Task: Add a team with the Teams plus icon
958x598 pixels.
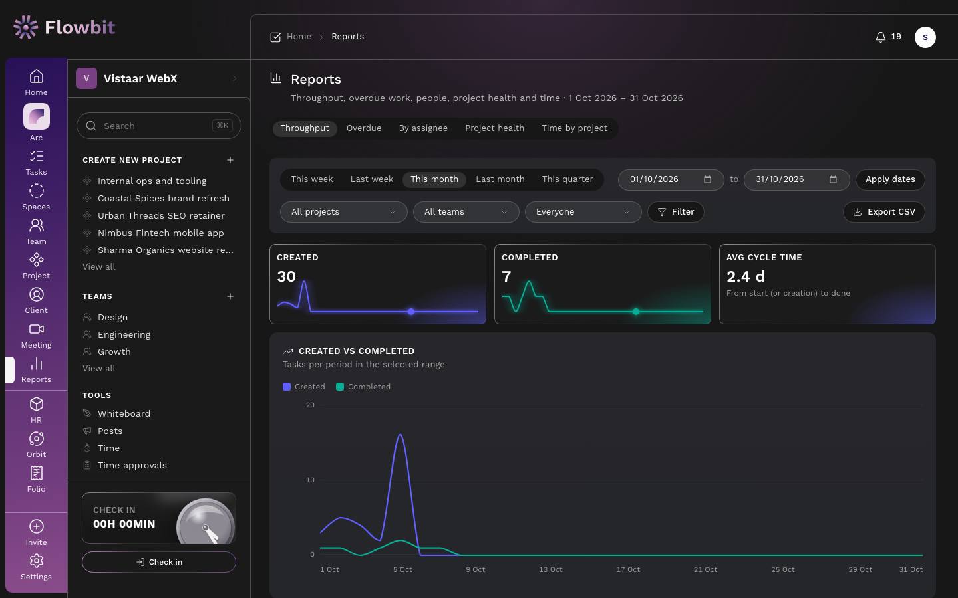Action: tap(230, 296)
